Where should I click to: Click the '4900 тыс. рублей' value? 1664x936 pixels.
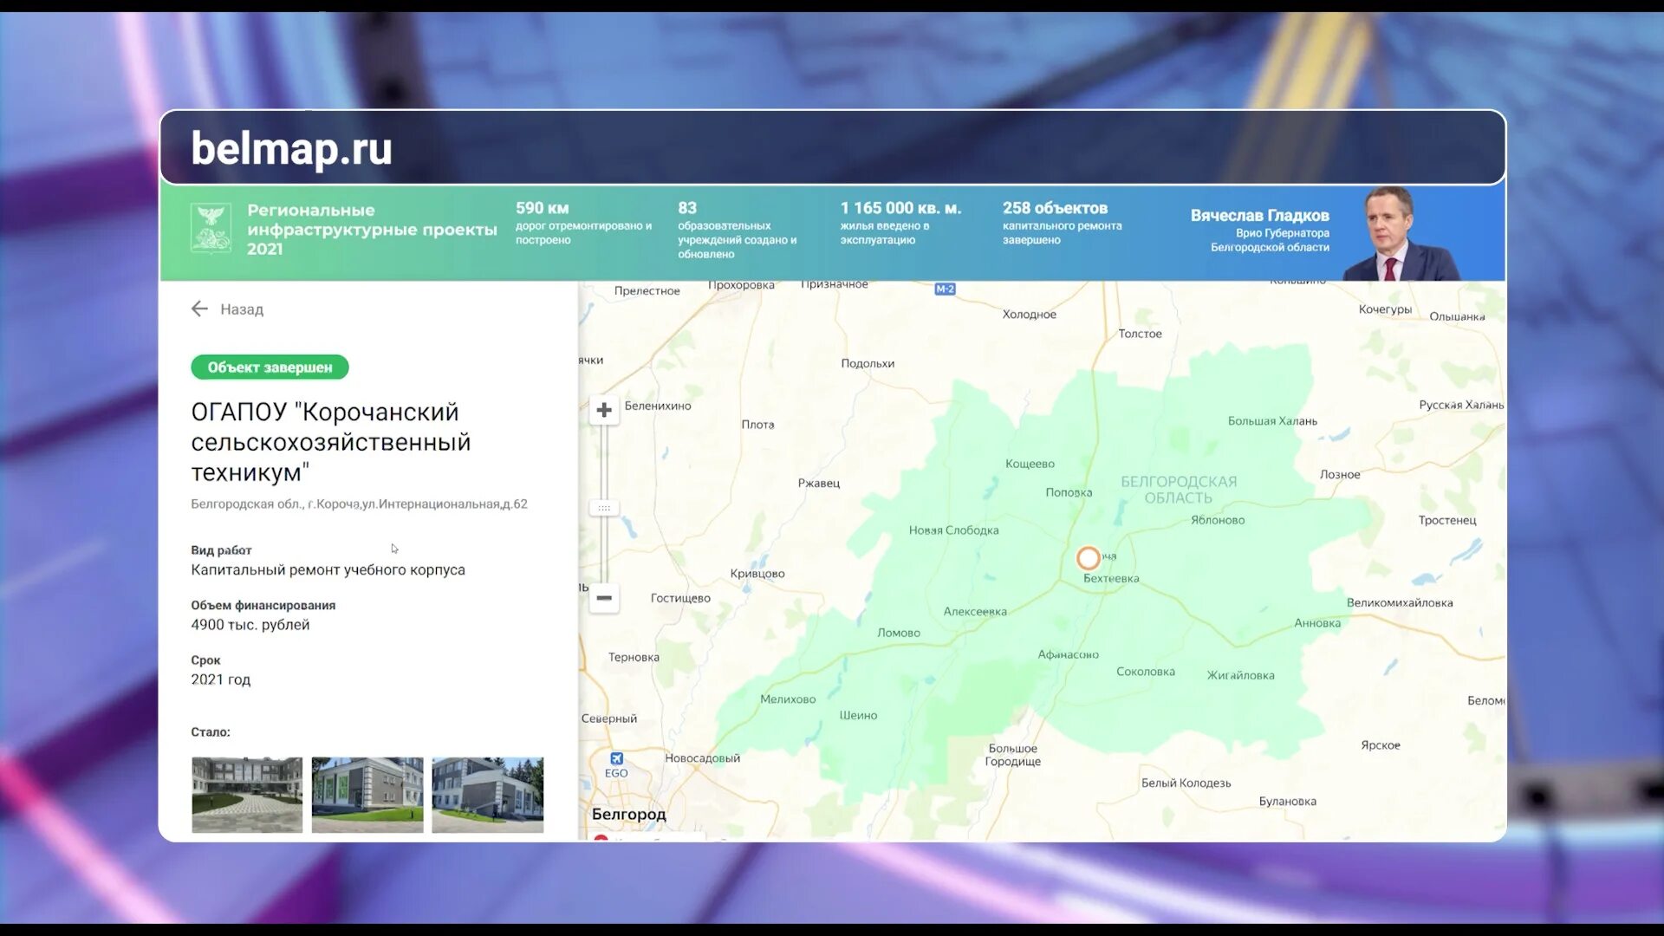point(250,625)
